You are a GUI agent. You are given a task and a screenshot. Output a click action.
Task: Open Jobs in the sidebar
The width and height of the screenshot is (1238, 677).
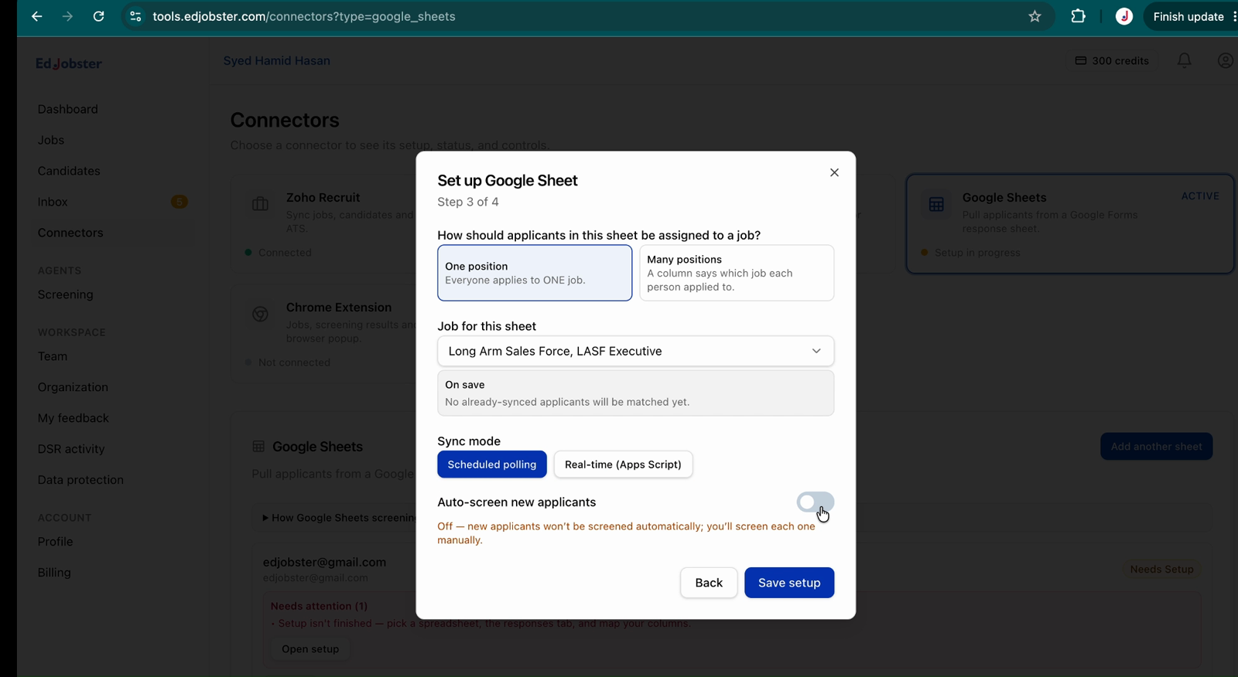click(x=51, y=140)
